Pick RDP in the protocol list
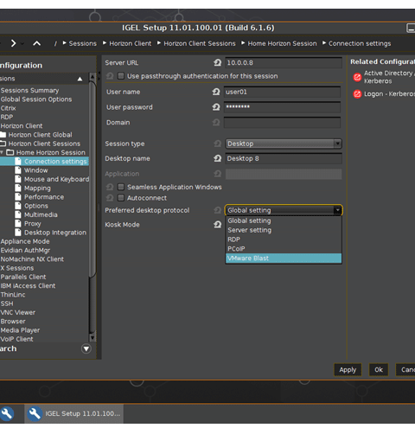 pyautogui.click(x=284, y=240)
